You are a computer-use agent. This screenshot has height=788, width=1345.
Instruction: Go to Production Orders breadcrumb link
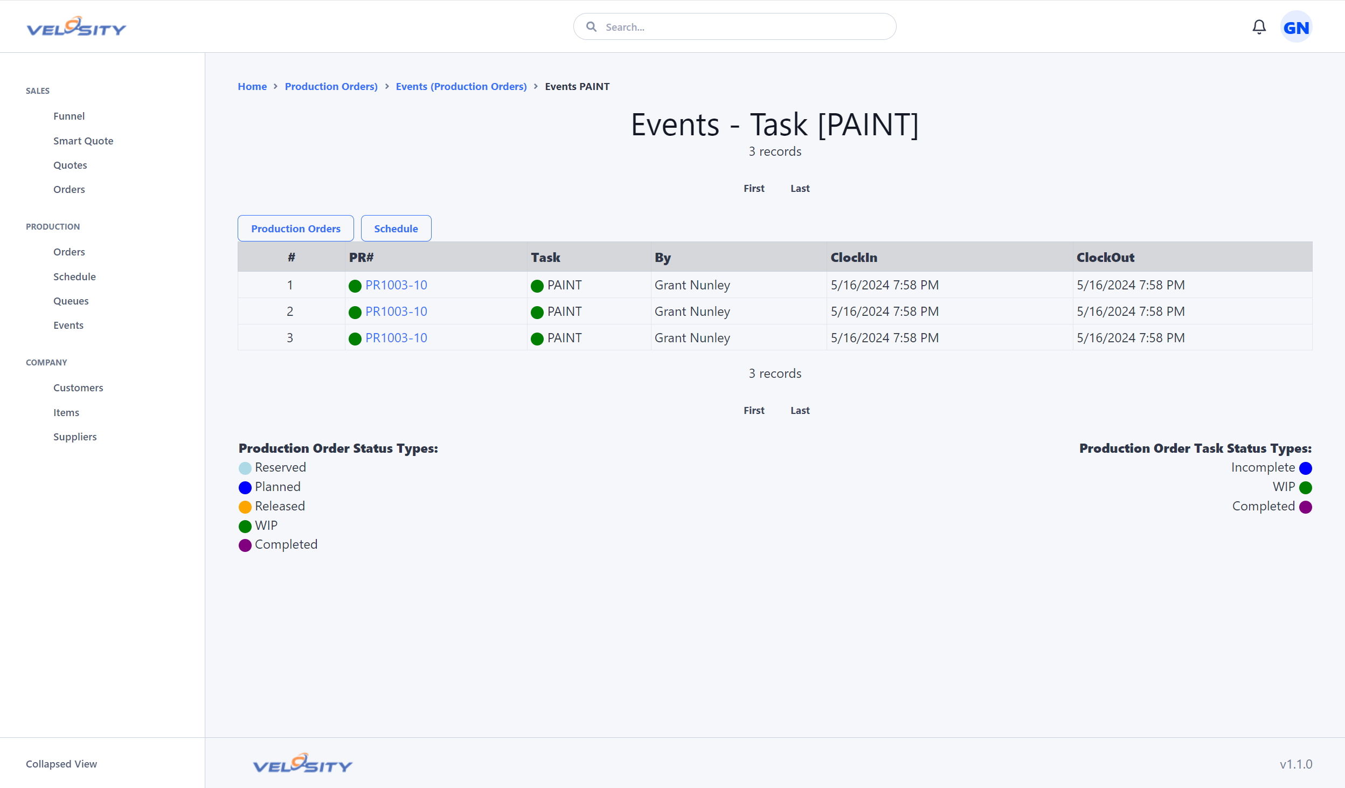pyautogui.click(x=331, y=86)
